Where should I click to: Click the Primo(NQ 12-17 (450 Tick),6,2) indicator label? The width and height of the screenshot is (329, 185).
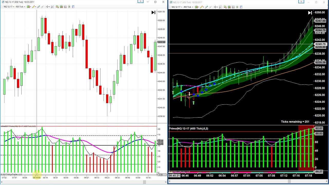click(x=189, y=128)
